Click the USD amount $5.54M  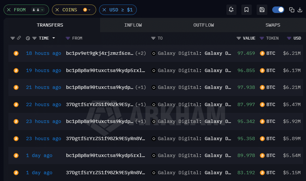coord(292,156)
